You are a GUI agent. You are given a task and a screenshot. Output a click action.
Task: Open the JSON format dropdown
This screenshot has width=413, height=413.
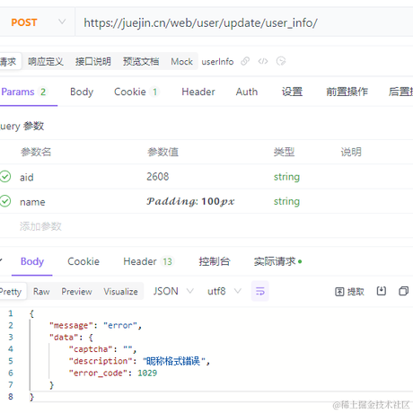pos(173,291)
